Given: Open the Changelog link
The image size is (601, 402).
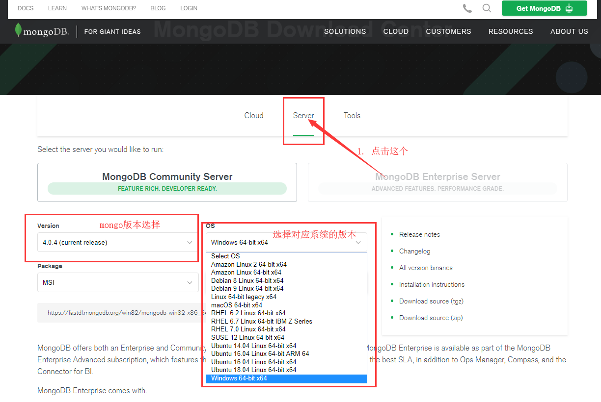Looking at the screenshot, I should click(414, 251).
